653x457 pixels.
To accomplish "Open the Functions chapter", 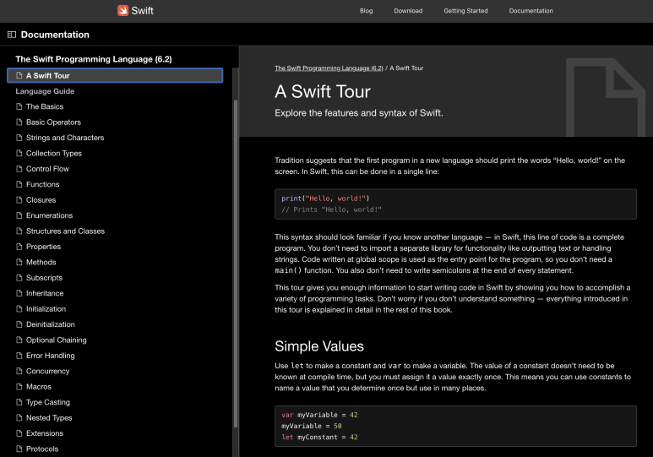I will [42, 184].
